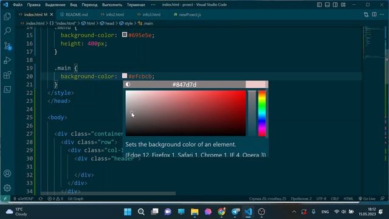Click the saturation gradient box in color picker
Screen dimensions: 389x219
(185, 113)
